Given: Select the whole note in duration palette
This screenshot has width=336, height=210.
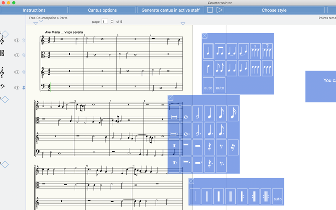Looking at the screenshot, I should tap(186, 113).
